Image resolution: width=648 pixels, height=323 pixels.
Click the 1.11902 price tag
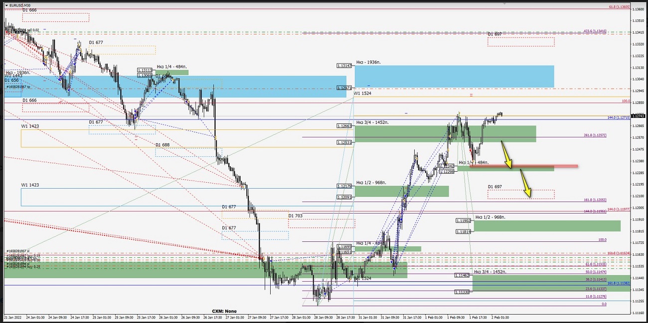[463, 220]
